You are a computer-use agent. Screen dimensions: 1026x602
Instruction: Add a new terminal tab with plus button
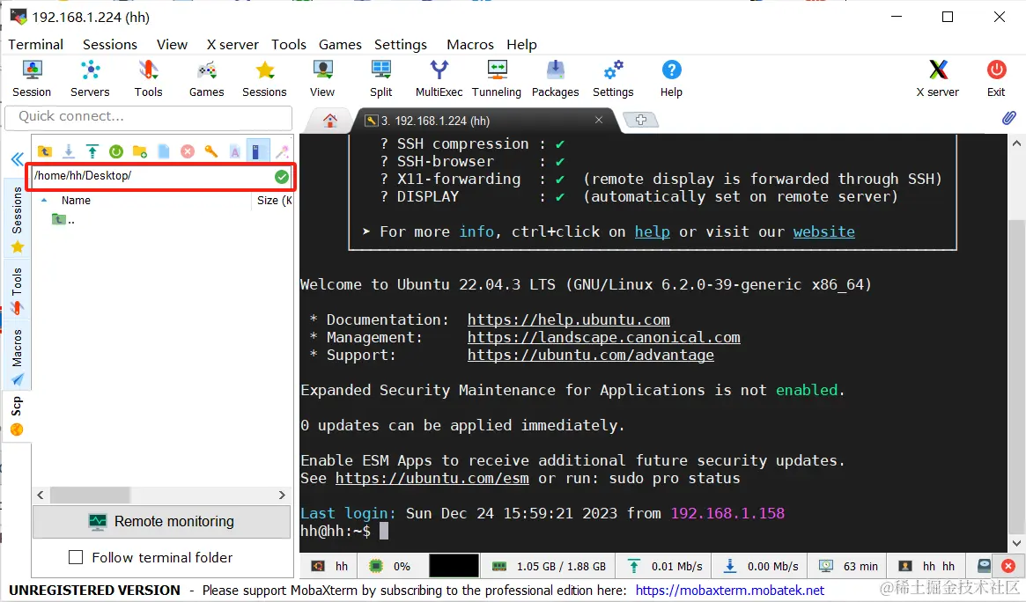pos(640,120)
